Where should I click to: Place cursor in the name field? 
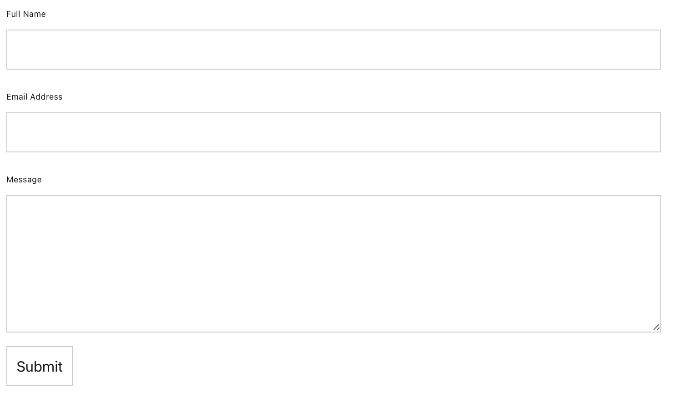point(334,50)
